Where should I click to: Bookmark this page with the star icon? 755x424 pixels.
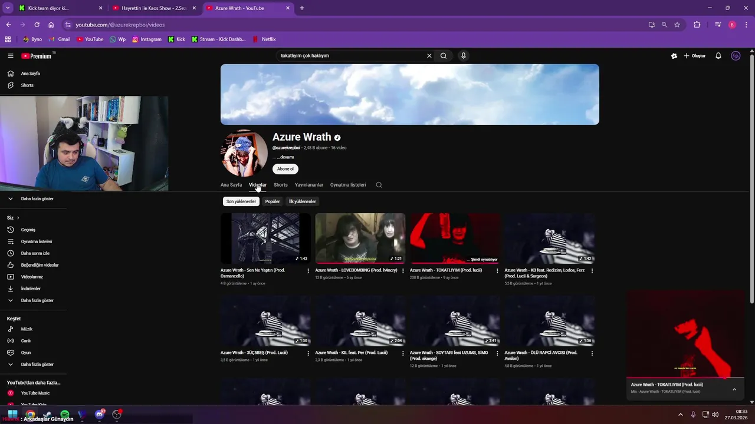click(x=677, y=25)
